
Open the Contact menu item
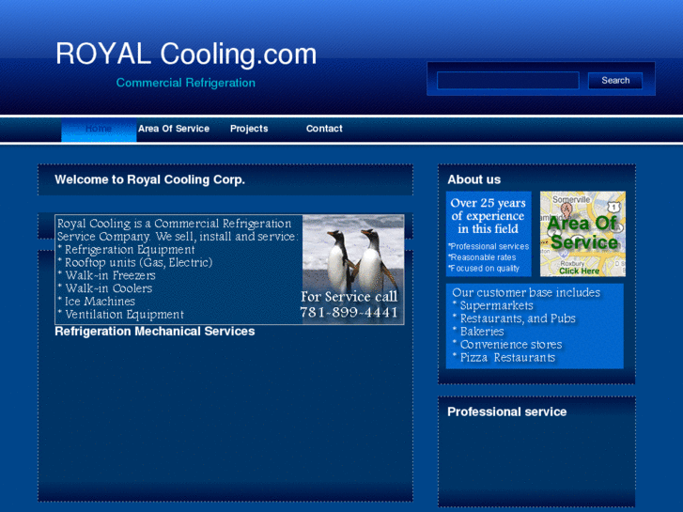(324, 129)
